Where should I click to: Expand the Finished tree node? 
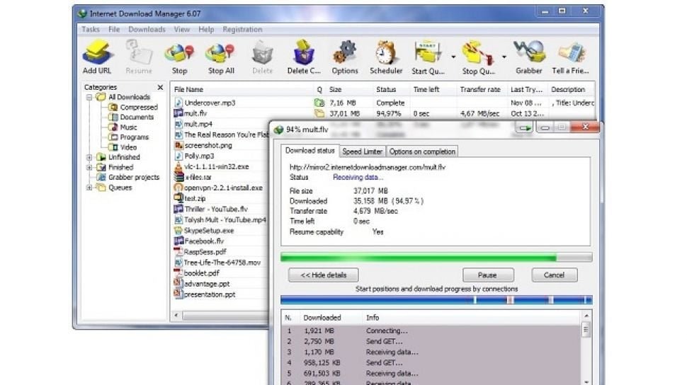point(89,167)
